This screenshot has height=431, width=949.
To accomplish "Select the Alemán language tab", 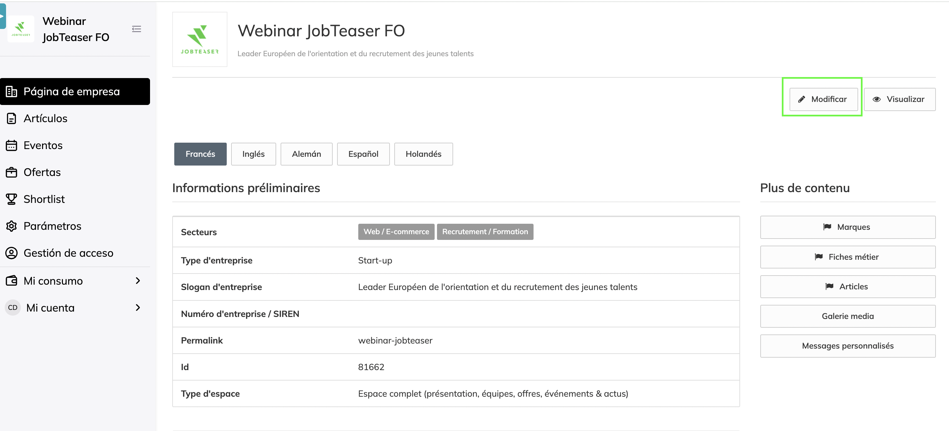I will (306, 154).
